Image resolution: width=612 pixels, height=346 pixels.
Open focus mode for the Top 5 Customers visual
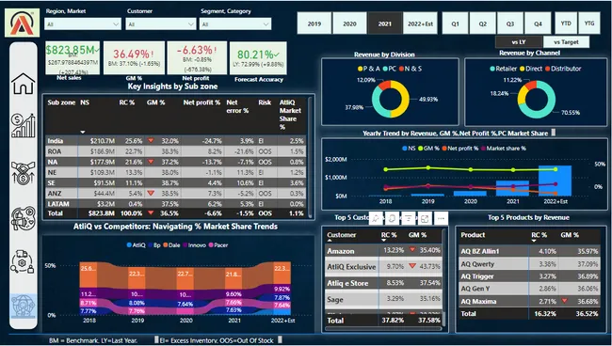(x=425, y=218)
